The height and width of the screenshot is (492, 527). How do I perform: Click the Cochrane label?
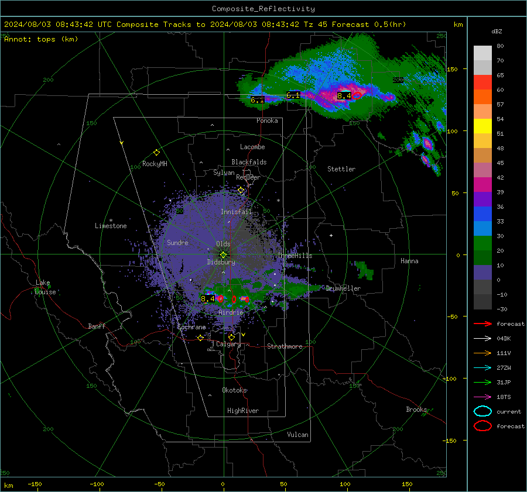191,327
